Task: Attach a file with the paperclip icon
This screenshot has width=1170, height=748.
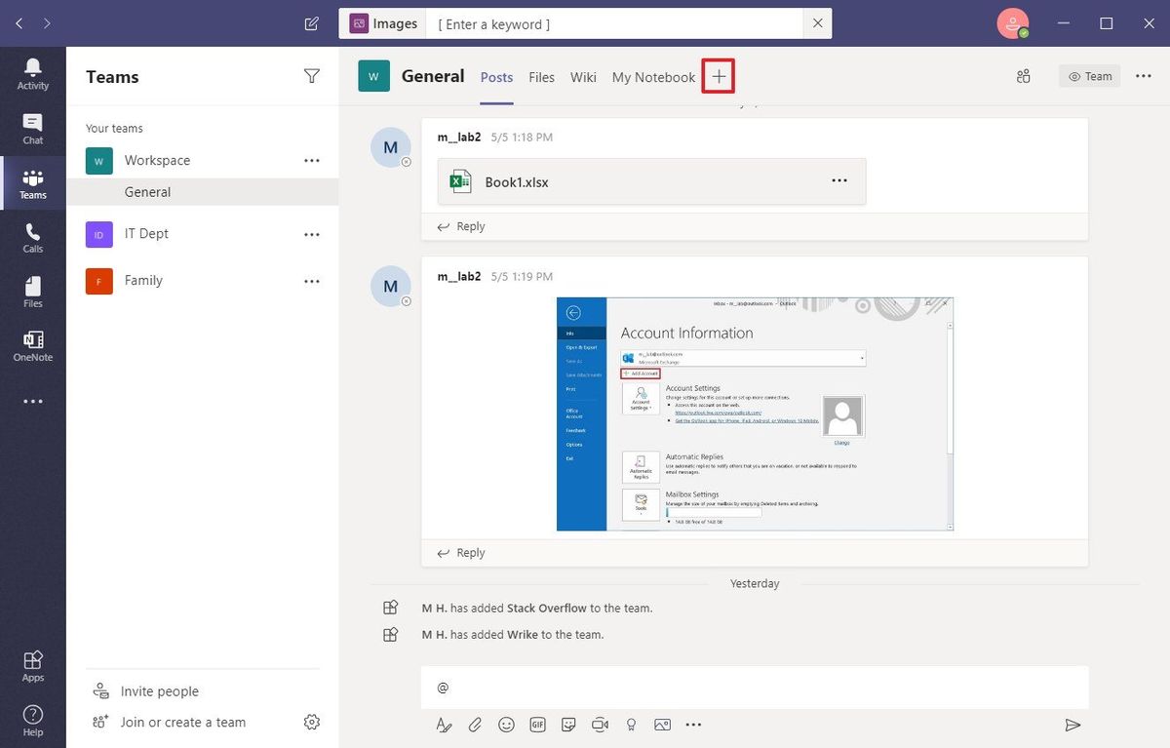Action: pyautogui.click(x=475, y=725)
